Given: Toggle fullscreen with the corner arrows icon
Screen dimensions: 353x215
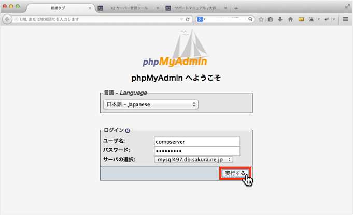Looking at the screenshot, I should click(x=347, y=7).
